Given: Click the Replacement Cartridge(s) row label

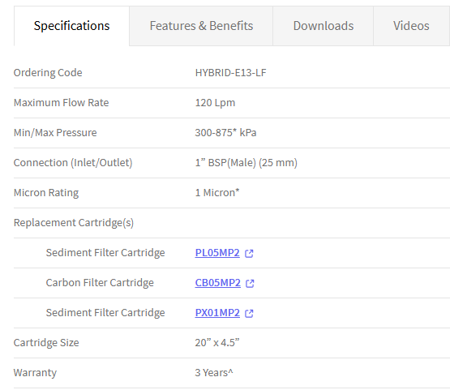Looking at the screenshot, I should [x=74, y=223].
